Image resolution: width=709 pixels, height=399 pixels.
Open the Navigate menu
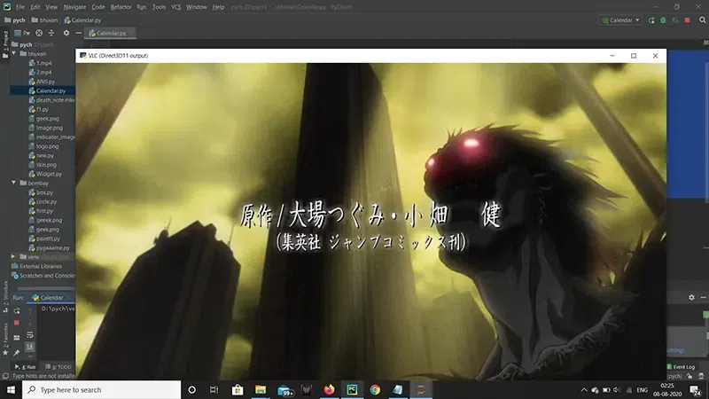pyautogui.click(x=74, y=7)
